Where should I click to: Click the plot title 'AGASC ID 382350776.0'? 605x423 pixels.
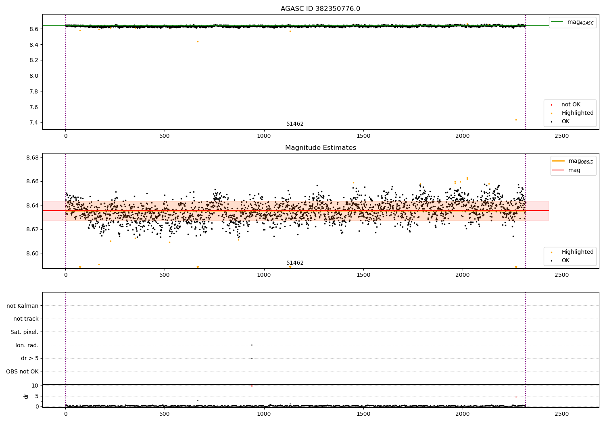320,9
